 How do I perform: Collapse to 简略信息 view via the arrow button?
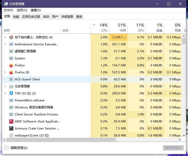(x=6, y=148)
